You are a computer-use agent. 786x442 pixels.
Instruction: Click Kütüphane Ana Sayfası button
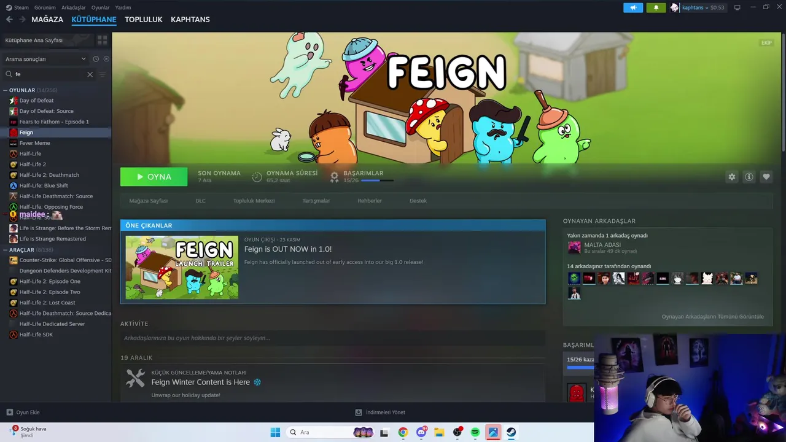click(48, 40)
